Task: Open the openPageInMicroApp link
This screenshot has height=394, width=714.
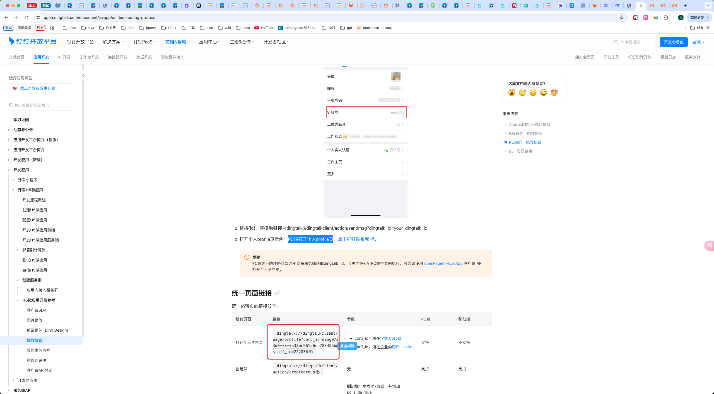Action: [443, 263]
